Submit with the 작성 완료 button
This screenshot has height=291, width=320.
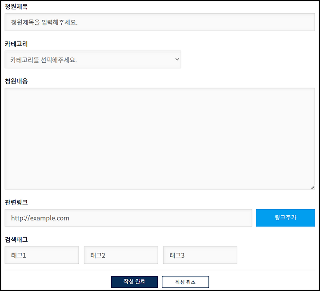pyautogui.click(x=135, y=282)
